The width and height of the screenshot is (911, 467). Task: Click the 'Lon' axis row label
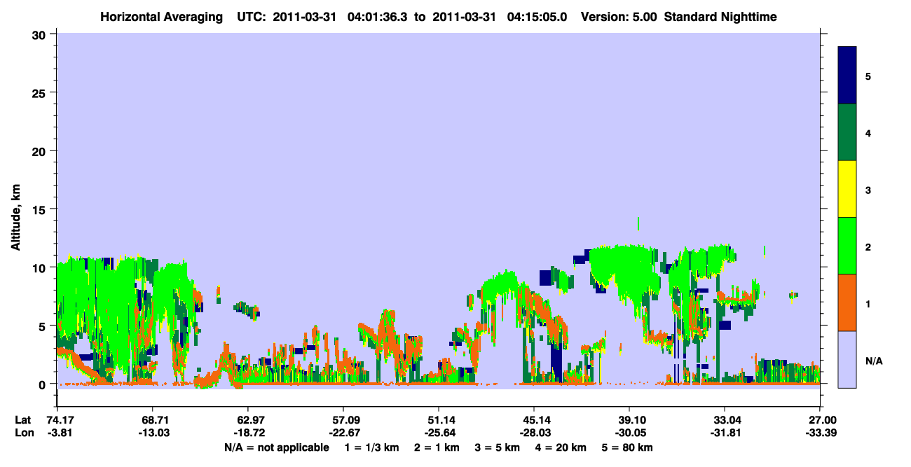[x=23, y=433]
